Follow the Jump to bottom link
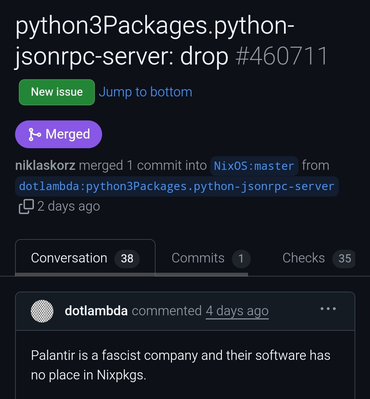370x399 pixels. pos(145,92)
